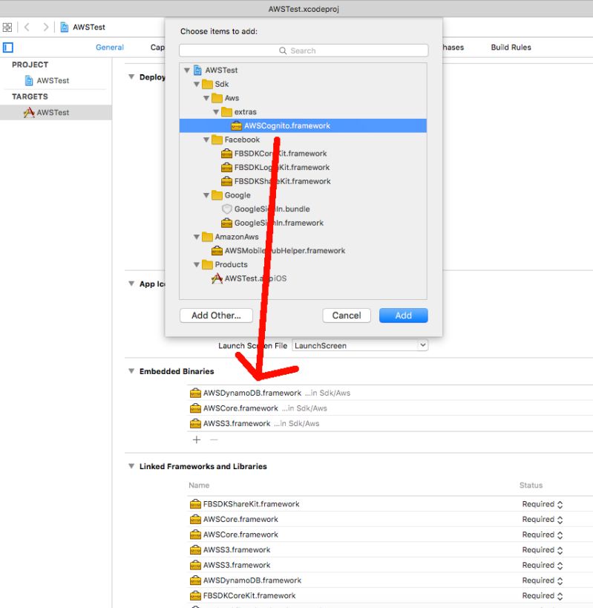The height and width of the screenshot is (608, 593).
Task: Collapse the Google folder triangle
Action: tap(206, 195)
